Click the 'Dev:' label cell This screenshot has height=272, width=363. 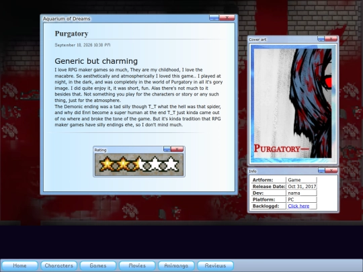268,193
